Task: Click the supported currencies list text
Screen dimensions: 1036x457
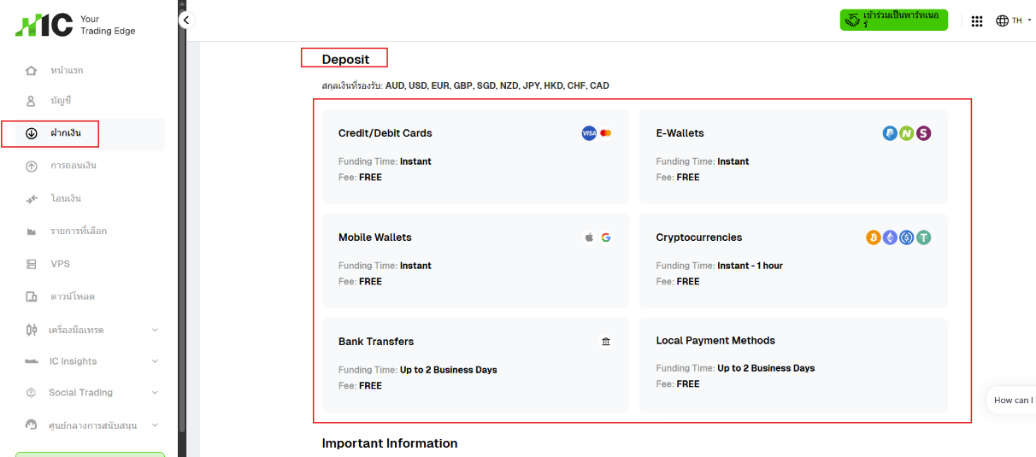Action: pos(497,86)
